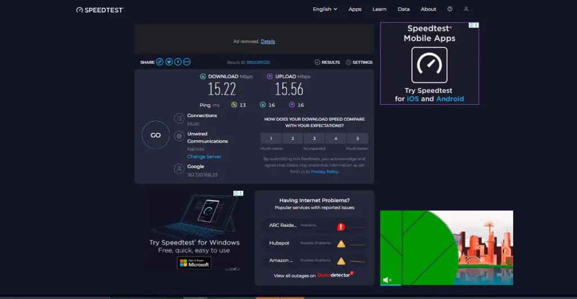Rate download speed as 5
The image size is (577, 299).
coord(358,139)
